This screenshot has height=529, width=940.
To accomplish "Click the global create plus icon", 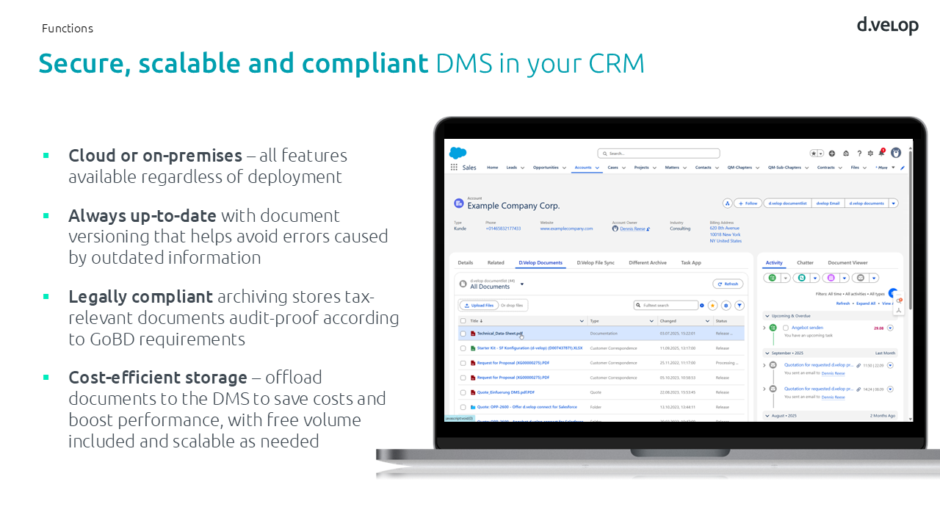I will [832, 154].
